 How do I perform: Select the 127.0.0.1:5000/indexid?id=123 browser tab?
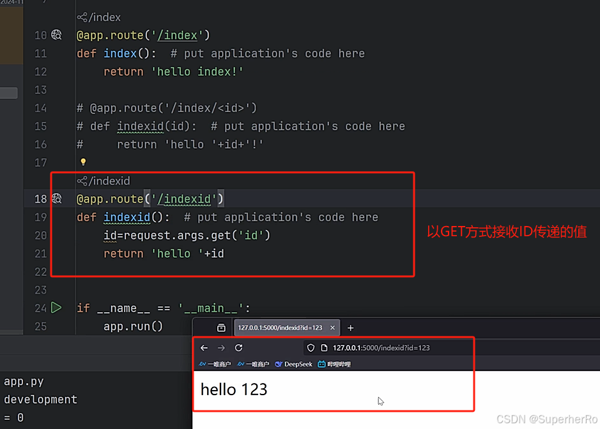287,327
